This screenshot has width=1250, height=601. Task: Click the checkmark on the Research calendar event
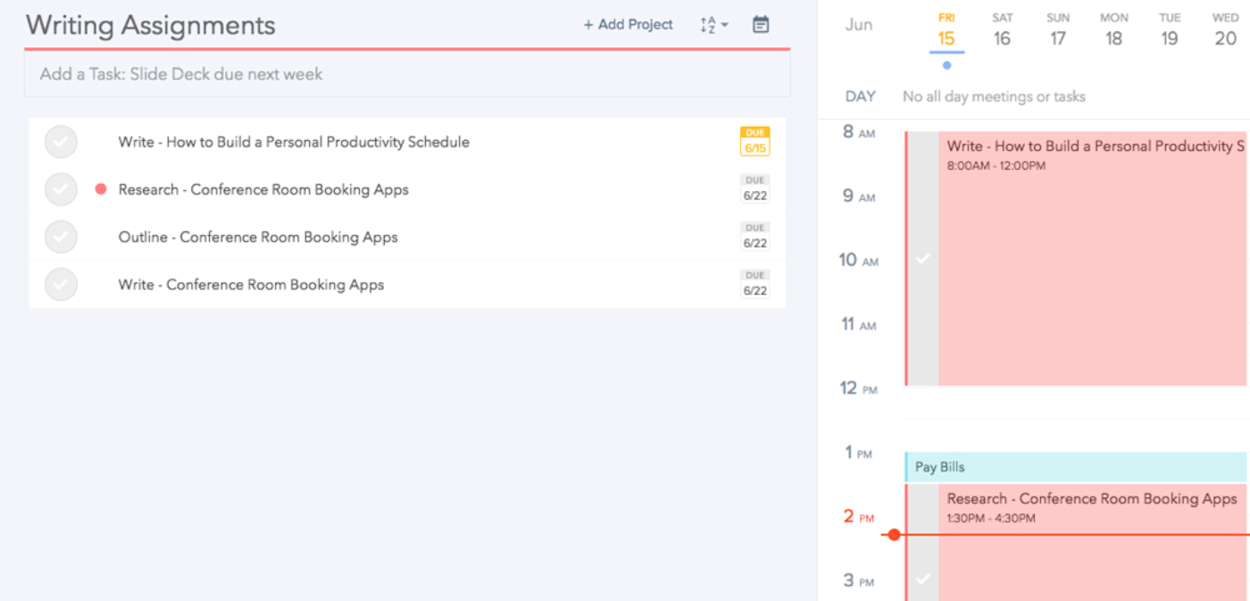coord(923,579)
